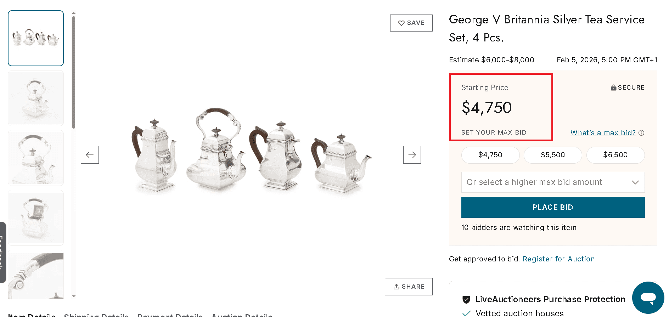Toggle the Save heart for this item
669x317 pixels.
[x=401, y=23]
